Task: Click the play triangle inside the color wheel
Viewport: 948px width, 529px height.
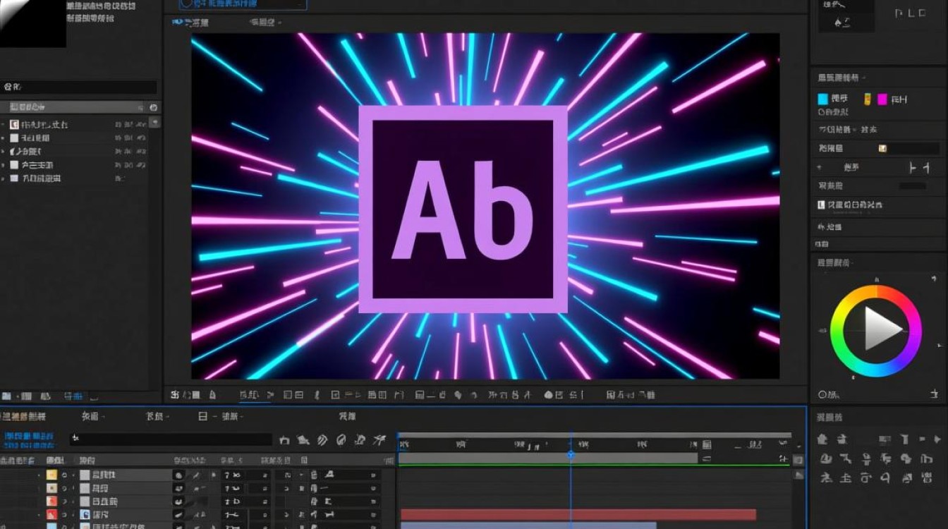Action: click(x=881, y=329)
